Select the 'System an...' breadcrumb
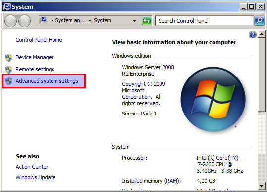Image resolution: width=267 pixels, height=192 pixels. coord(70,21)
